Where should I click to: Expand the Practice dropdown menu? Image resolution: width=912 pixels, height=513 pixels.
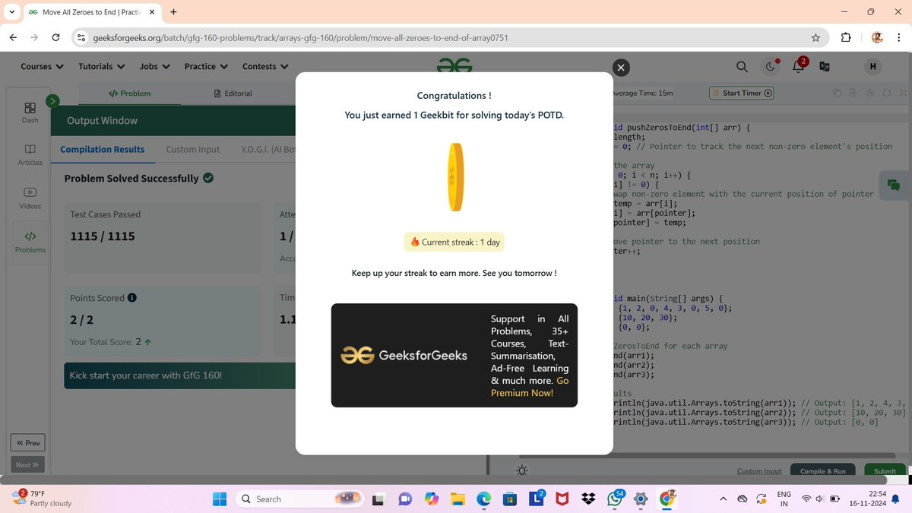[x=206, y=66]
